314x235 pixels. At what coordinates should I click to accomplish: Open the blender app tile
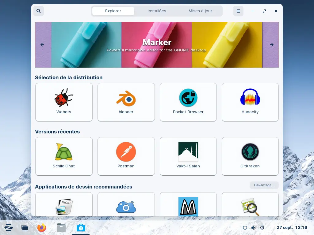(x=126, y=102)
